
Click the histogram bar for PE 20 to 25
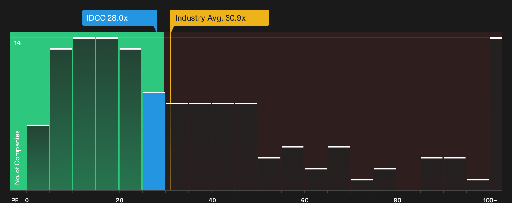pos(130,119)
